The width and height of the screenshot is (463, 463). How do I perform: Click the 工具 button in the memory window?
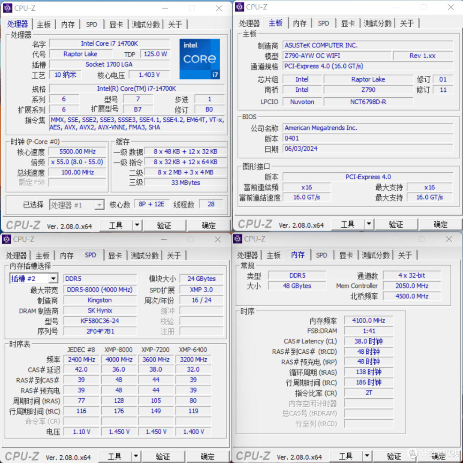(x=346, y=456)
